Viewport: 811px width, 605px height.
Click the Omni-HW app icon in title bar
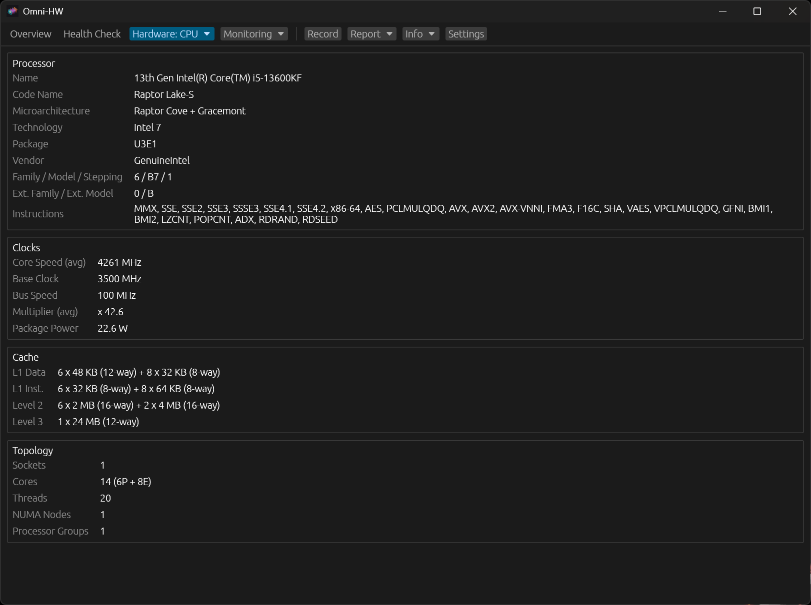(x=12, y=11)
